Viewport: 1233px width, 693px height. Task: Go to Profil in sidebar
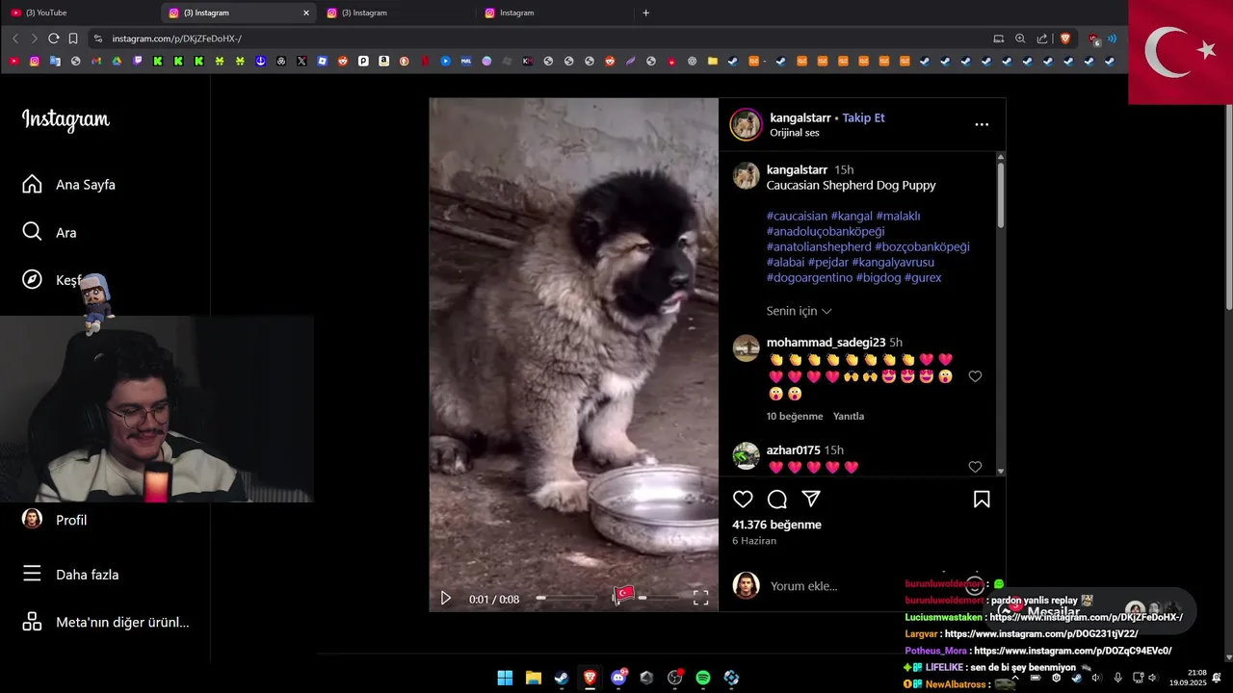click(x=55, y=520)
